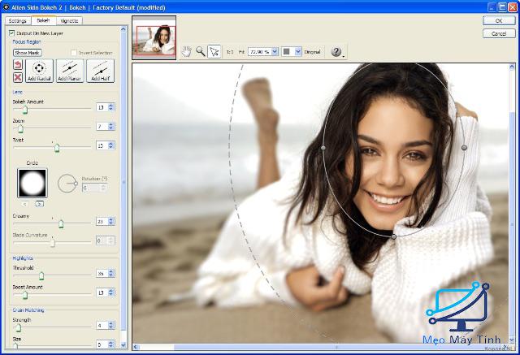Click the Add Half focus region icon

pyautogui.click(x=100, y=71)
